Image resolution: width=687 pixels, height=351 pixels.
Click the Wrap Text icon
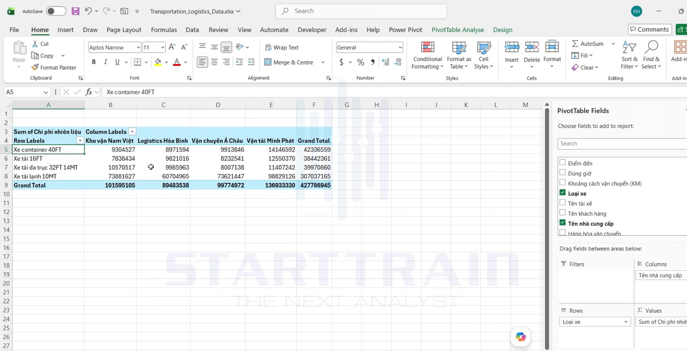pos(268,47)
